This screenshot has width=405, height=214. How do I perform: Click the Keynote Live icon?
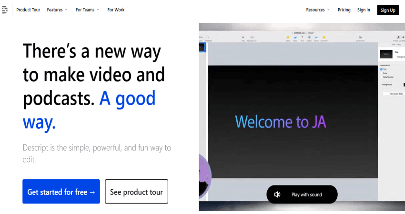click(252, 38)
